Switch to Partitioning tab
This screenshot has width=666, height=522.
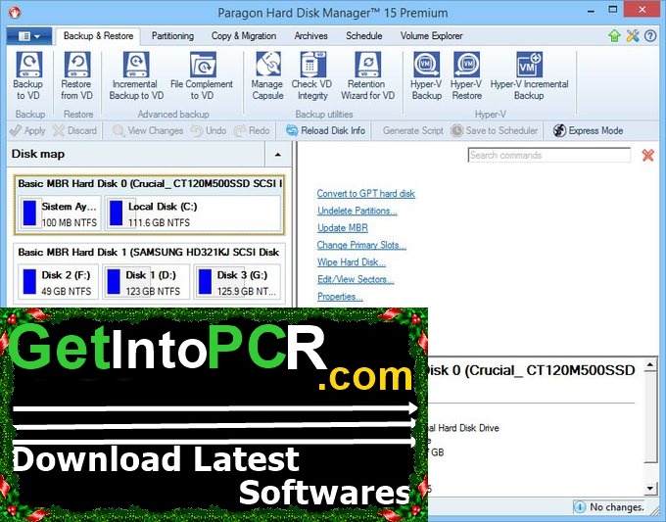pyautogui.click(x=172, y=36)
